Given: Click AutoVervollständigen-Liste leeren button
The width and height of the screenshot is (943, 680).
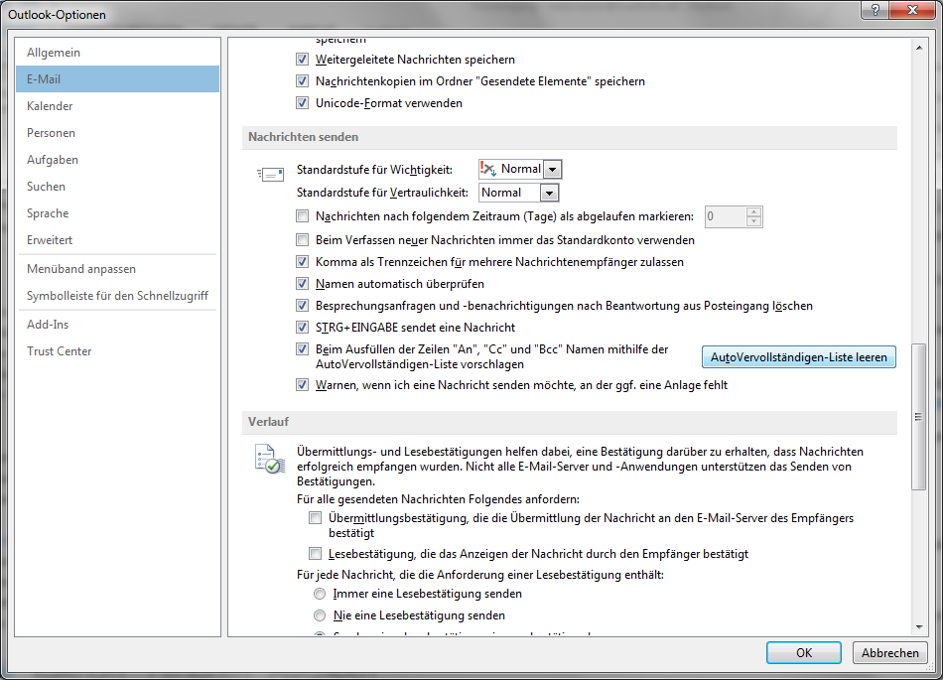Looking at the screenshot, I should click(799, 357).
